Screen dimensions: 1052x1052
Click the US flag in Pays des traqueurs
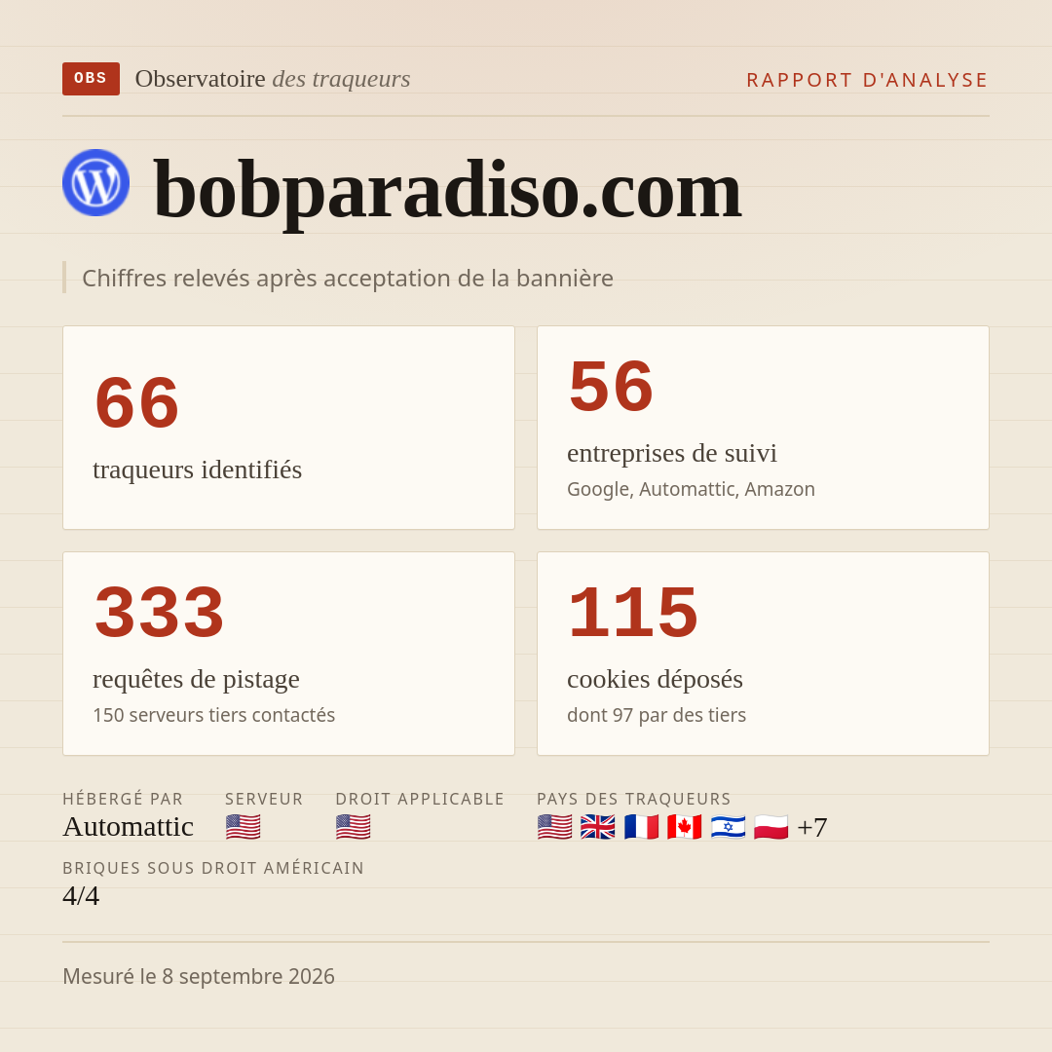pos(555,827)
